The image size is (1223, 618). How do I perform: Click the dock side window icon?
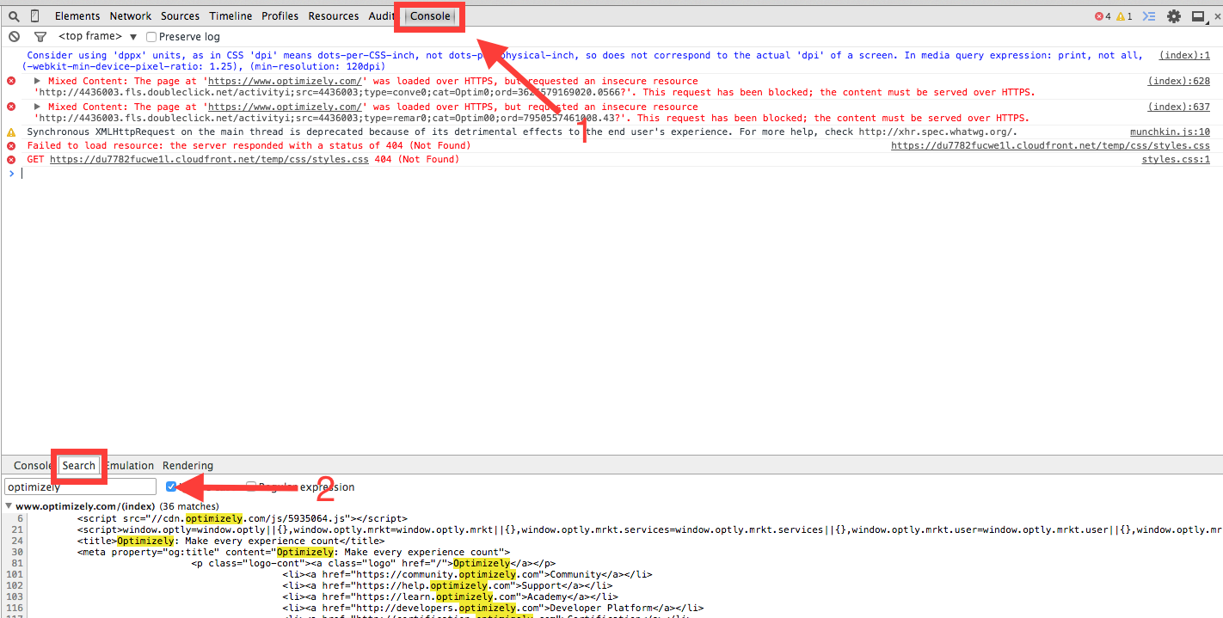coord(1198,16)
